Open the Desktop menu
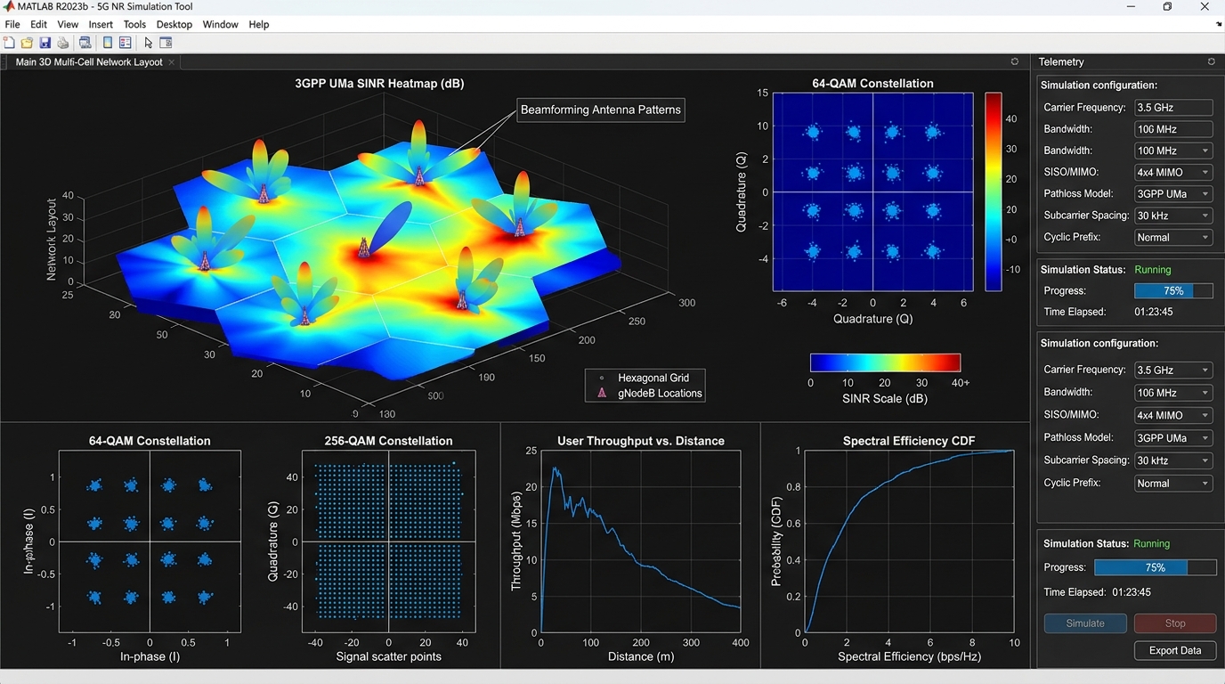 point(174,25)
